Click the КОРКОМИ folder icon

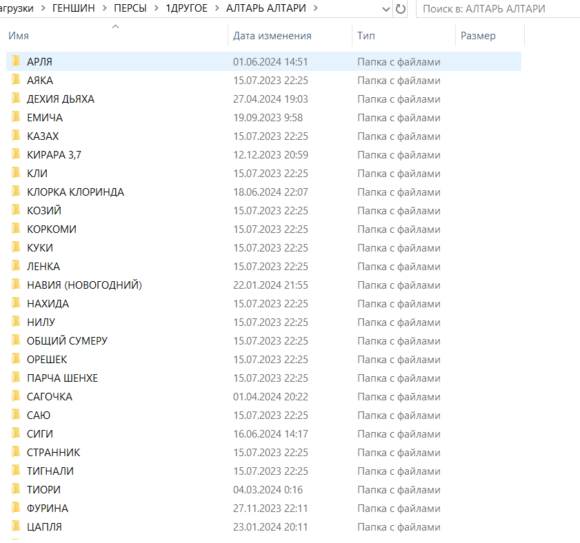click(x=16, y=229)
